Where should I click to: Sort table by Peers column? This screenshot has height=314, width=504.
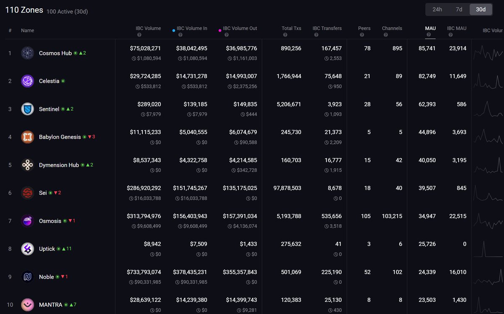(x=365, y=28)
